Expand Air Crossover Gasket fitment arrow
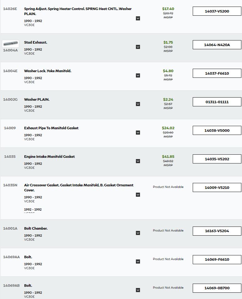242x299 pixels. [138, 195]
